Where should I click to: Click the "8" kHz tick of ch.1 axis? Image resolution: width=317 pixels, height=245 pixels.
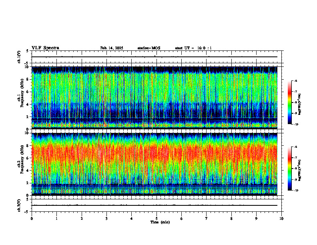point(28,79)
